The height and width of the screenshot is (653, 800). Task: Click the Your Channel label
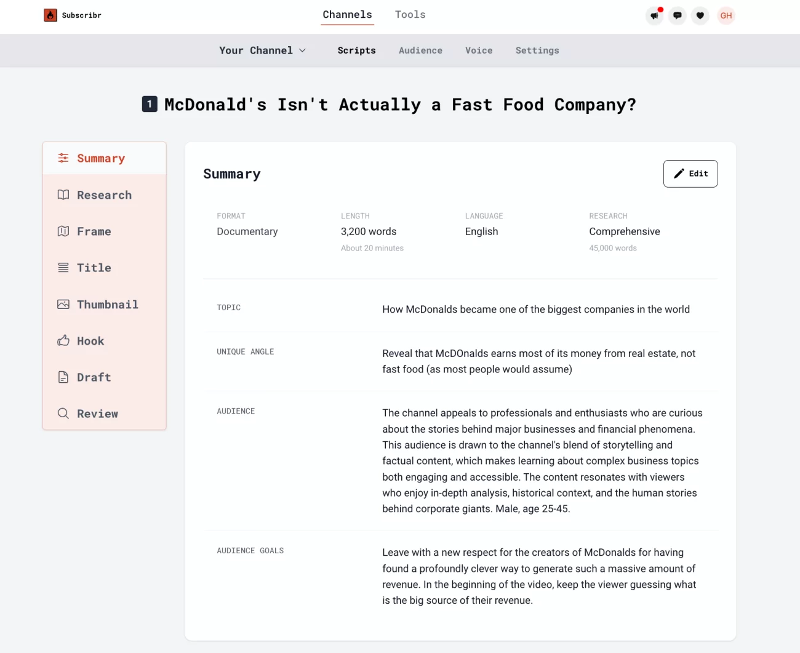[256, 50]
